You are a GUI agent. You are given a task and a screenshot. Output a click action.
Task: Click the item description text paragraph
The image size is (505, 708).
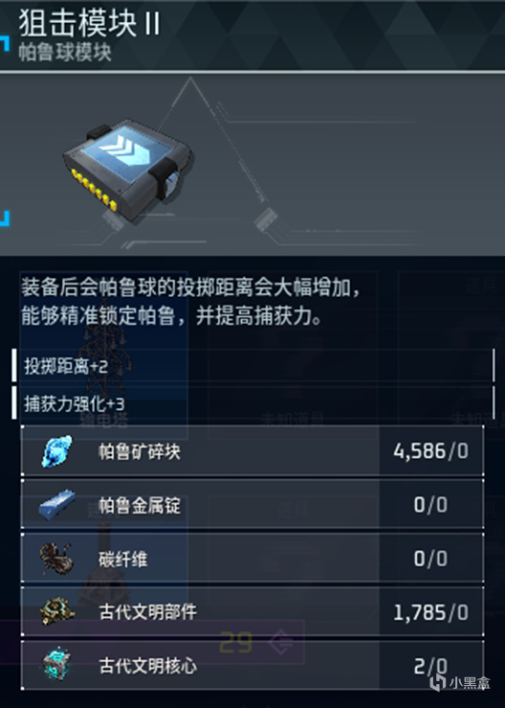(x=191, y=302)
